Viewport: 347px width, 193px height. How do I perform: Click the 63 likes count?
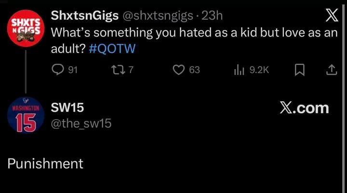coord(194,70)
